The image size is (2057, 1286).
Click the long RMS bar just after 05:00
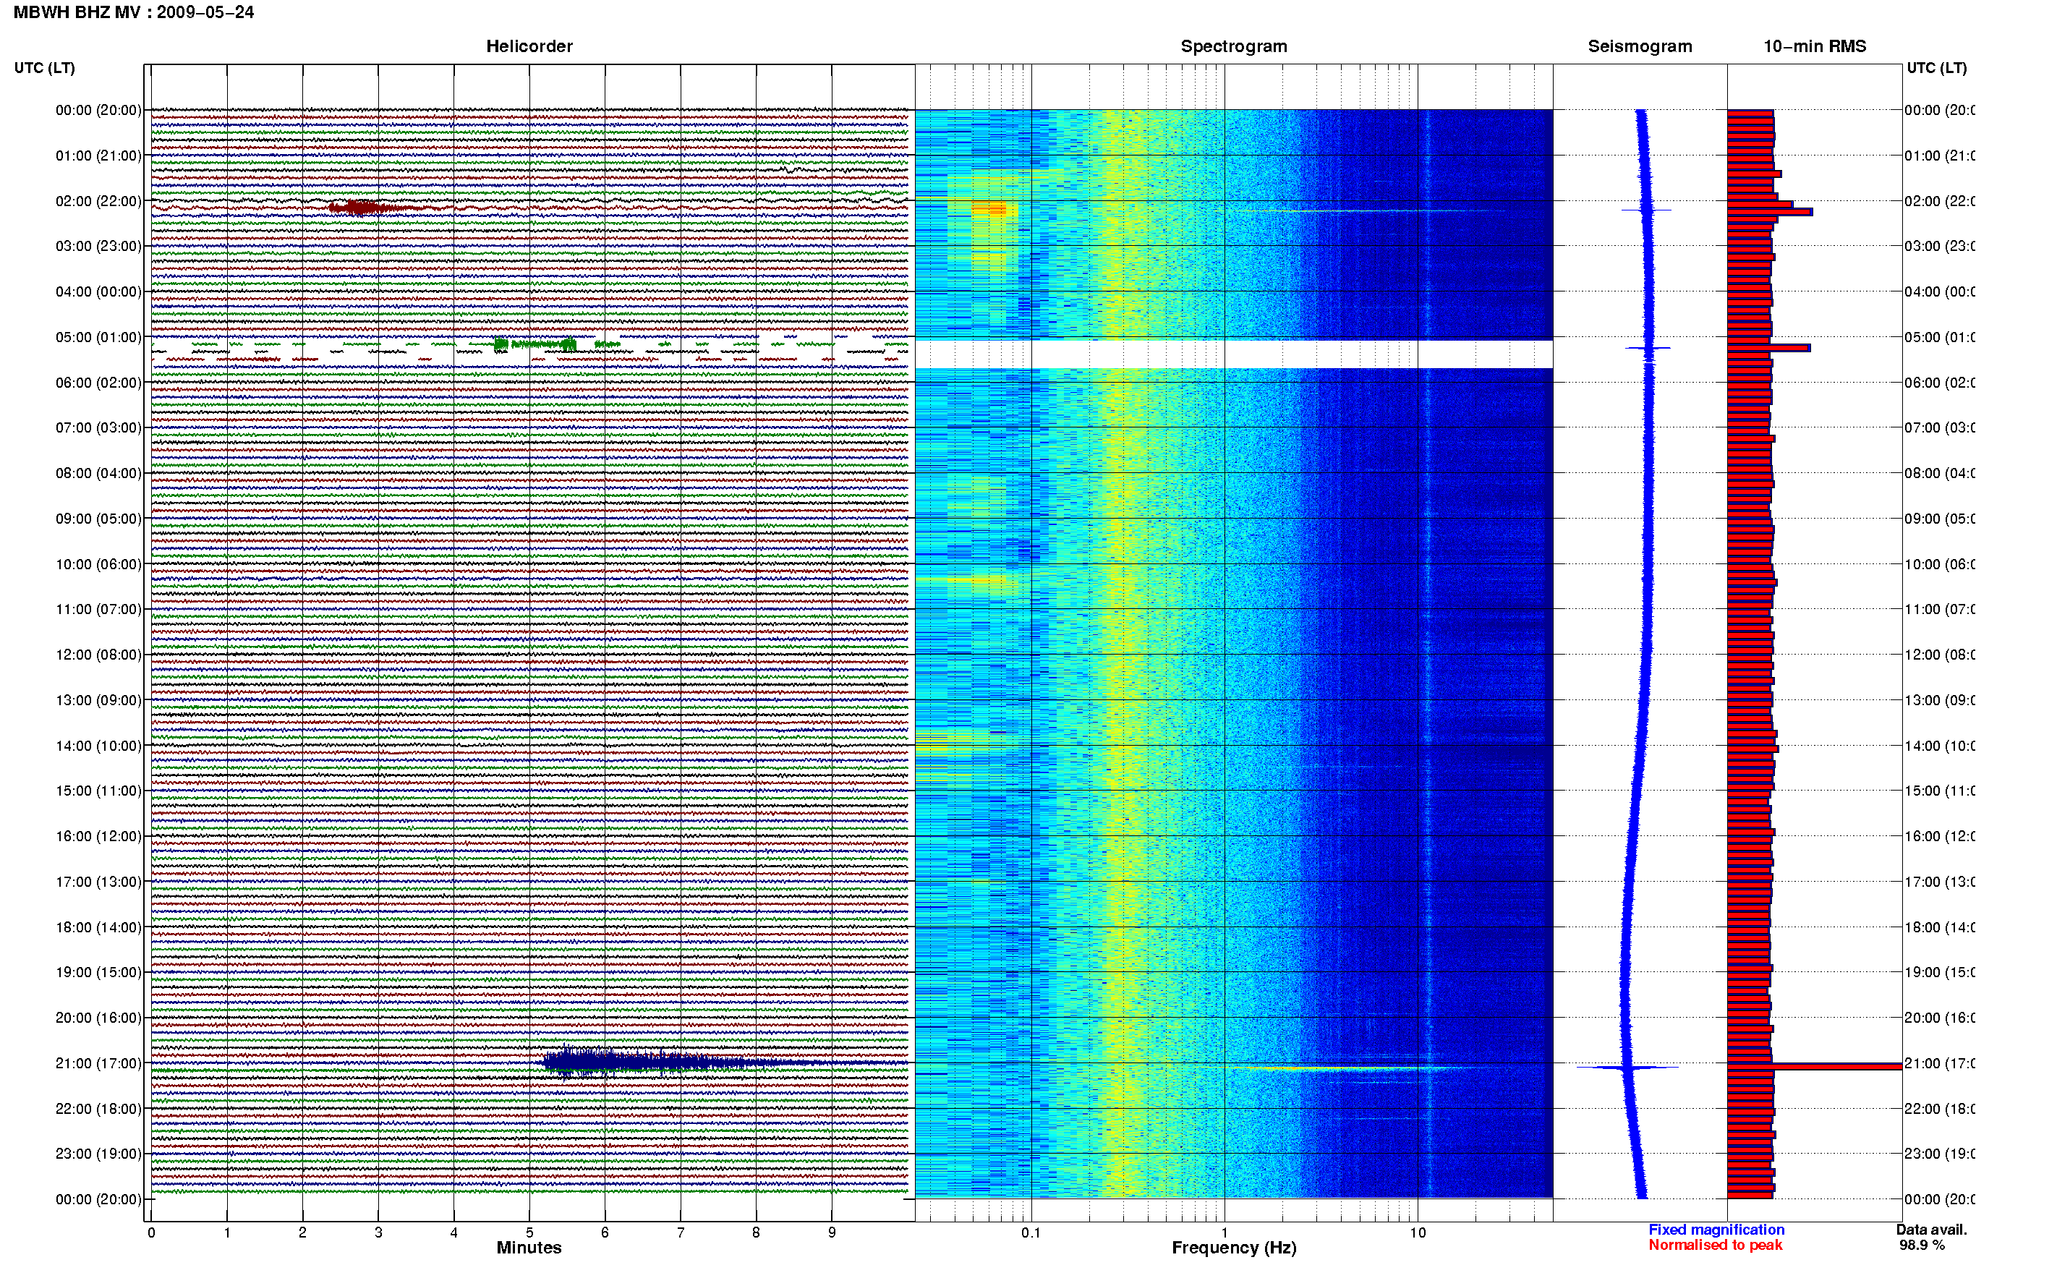[x=1768, y=348]
